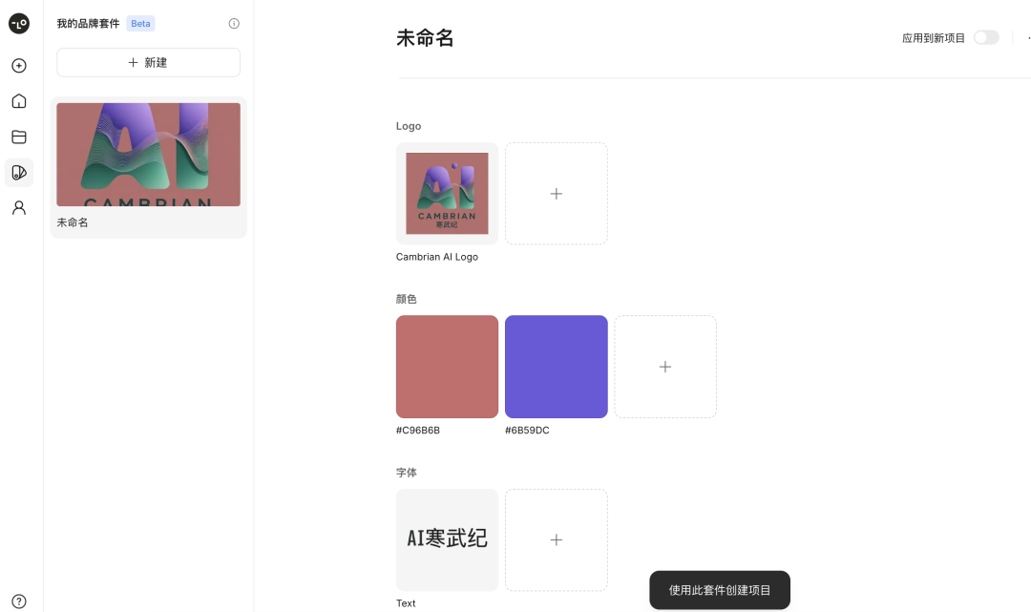Click 使用此套件创建项目
Viewport: 1031px width, 612px height.
click(719, 589)
